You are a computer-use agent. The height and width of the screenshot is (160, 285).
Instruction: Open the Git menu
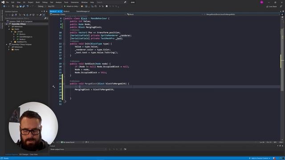[x=24, y=2]
